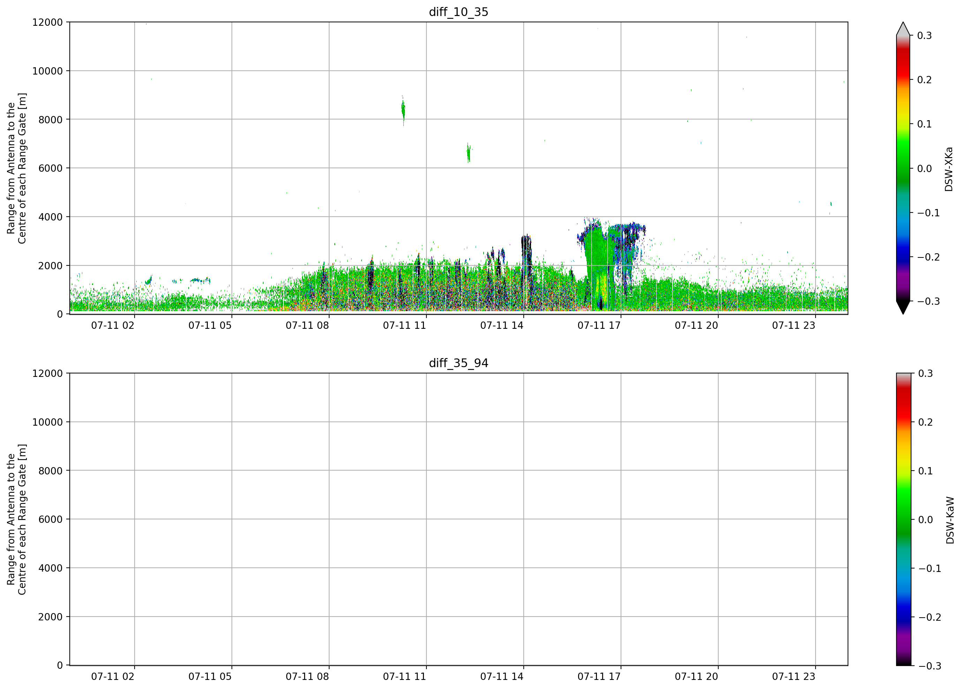This screenshot has height=689, width=962.
Task: Click "07-11 17" tick label under diff_35_94
Action: point(599,677)
